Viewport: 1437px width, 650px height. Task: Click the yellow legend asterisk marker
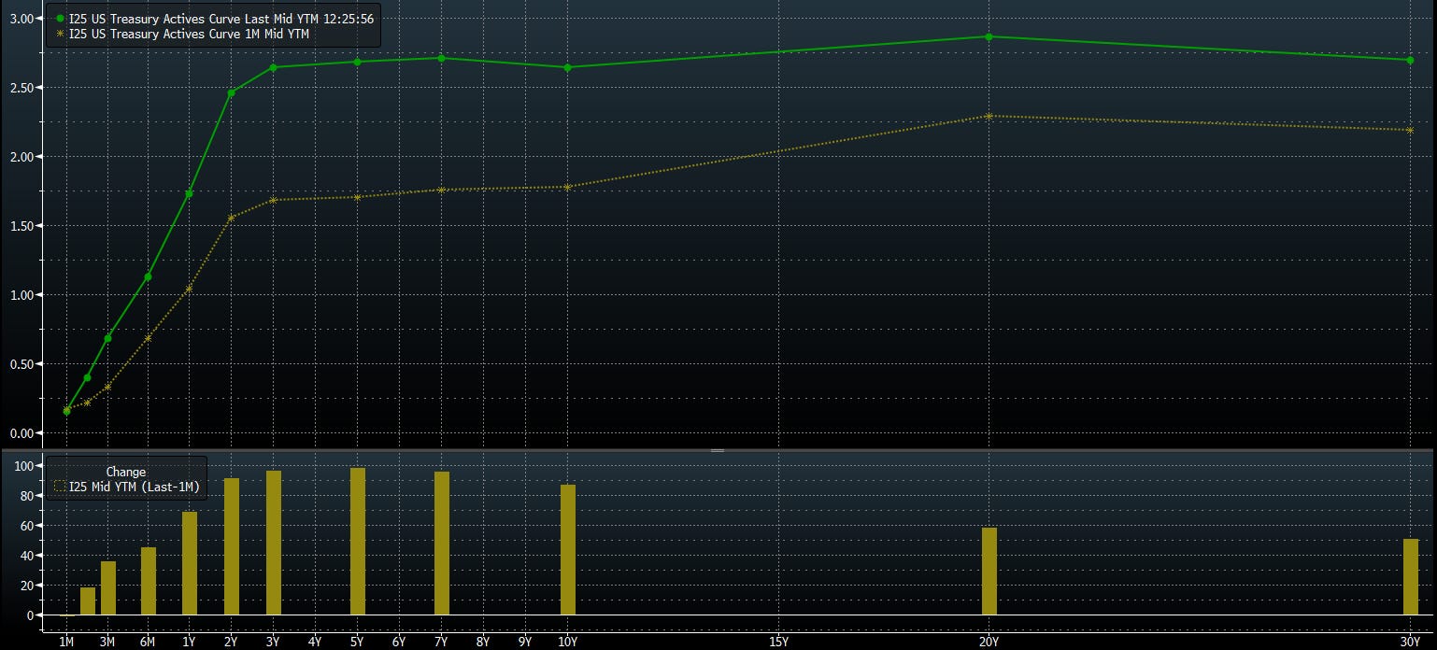pyautogui.click(x=61, y=34)
